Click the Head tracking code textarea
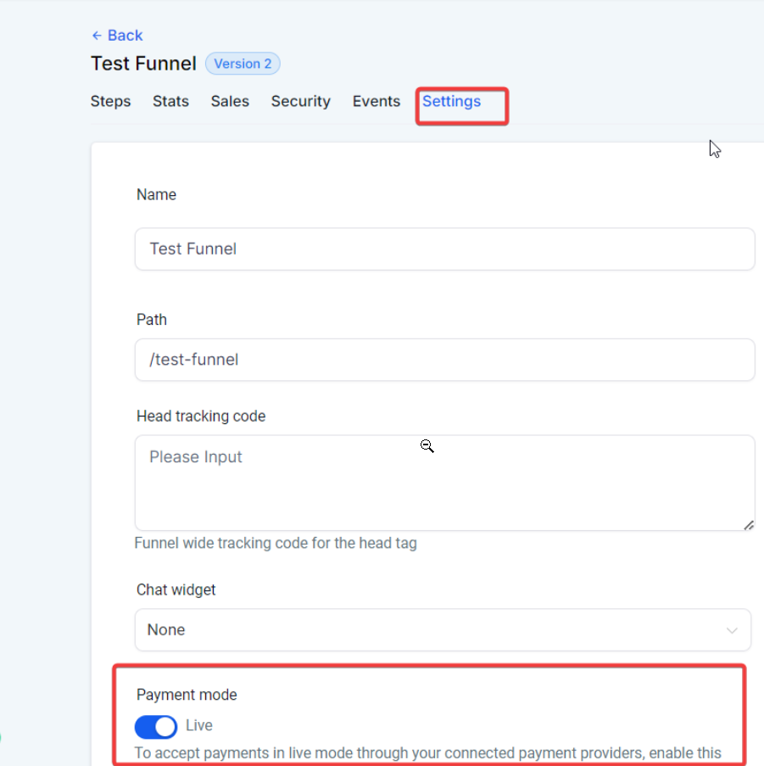The width and height of the screenshot is (764, 766). pos(444,484)
